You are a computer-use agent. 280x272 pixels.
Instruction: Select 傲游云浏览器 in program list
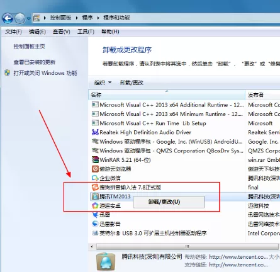[x=115, y=169]
